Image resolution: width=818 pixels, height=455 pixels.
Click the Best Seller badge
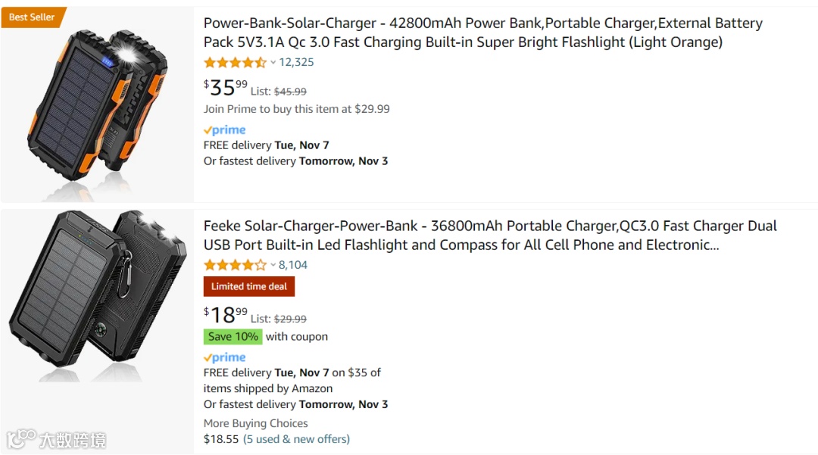tap(32, 17)
